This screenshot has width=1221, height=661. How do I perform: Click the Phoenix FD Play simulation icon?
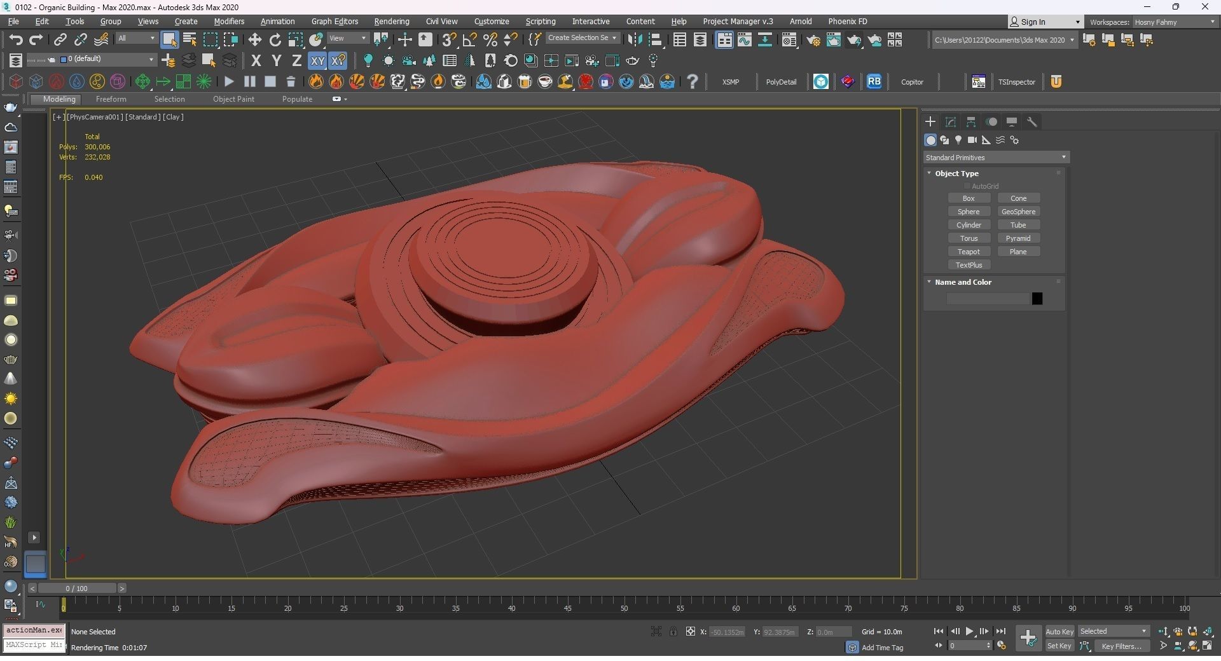[229, 81]
